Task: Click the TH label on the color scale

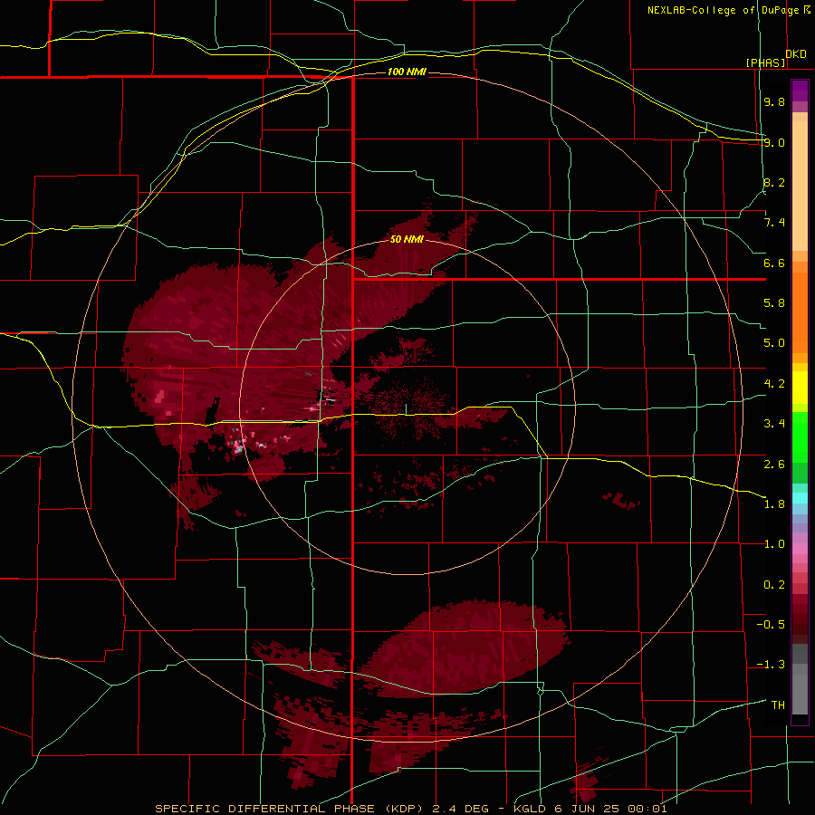Action: pyautogui.click(x=778, y=705)
